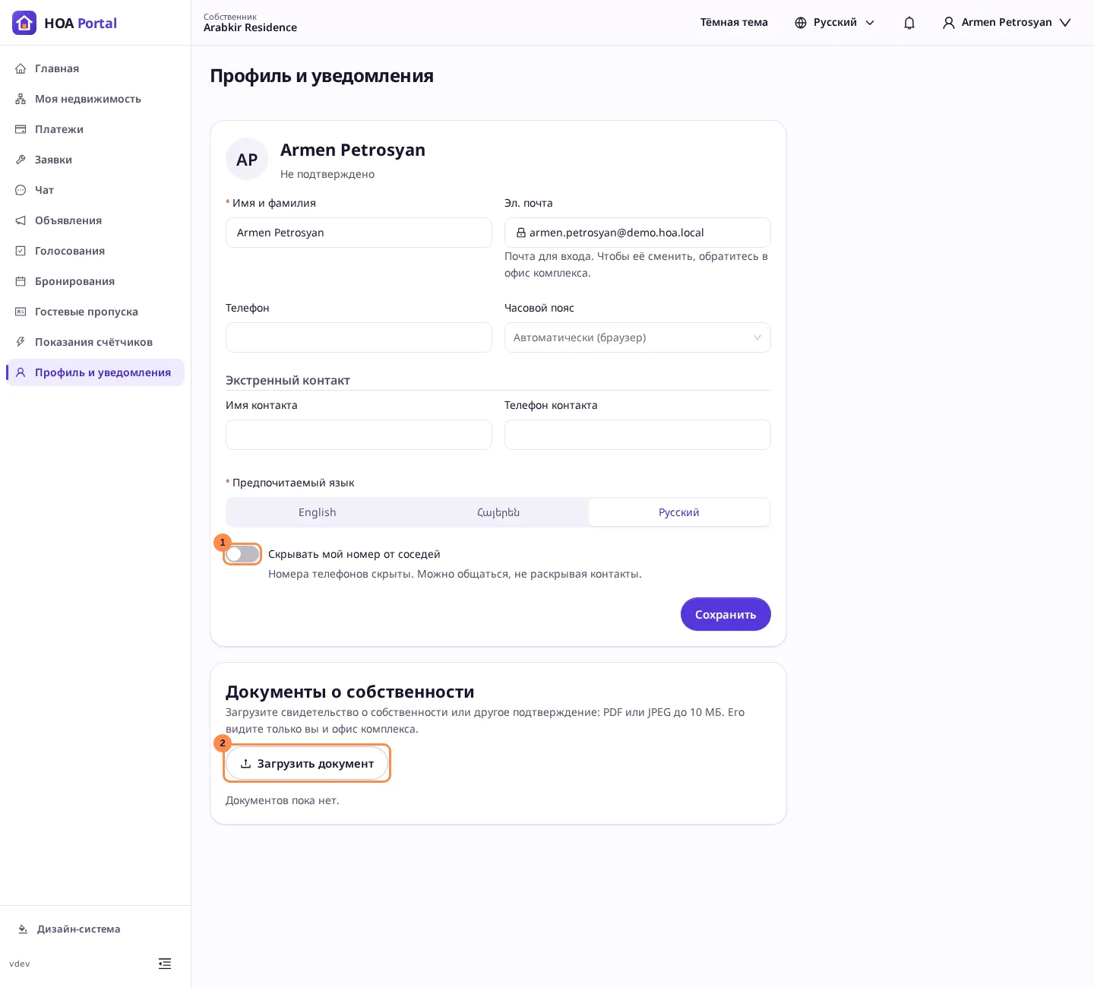Click the Показания счётчиков lightning icon

[x=21, y=342]
